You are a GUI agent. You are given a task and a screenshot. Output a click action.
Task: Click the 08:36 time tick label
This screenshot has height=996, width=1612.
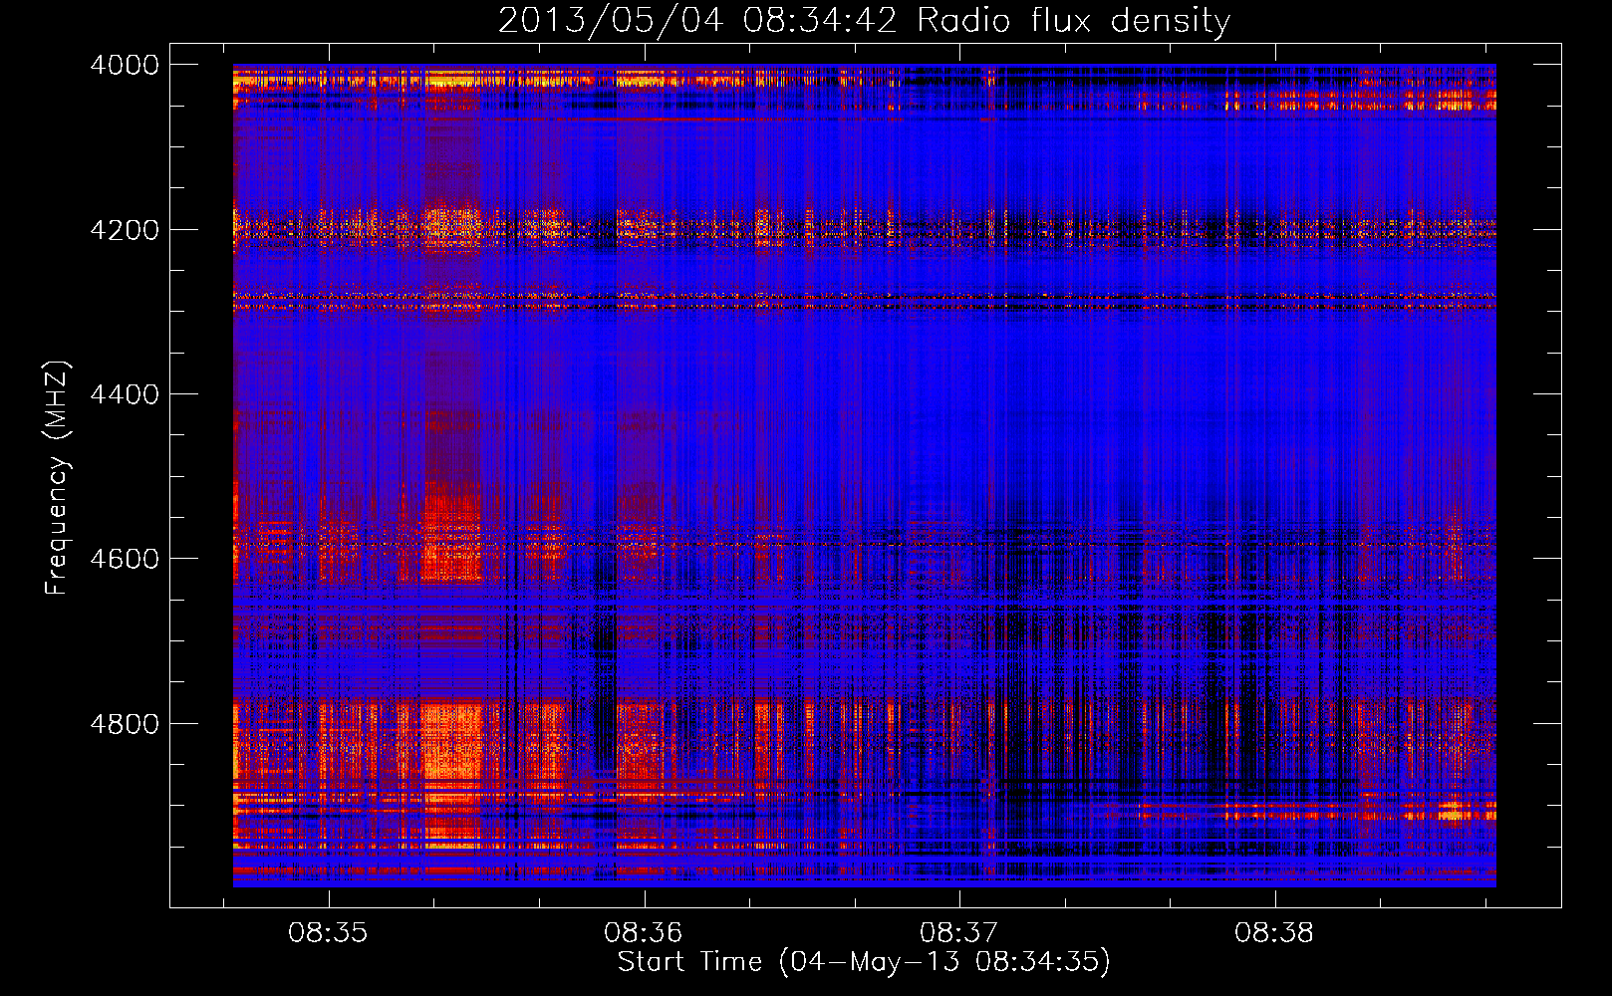[644, 932]
